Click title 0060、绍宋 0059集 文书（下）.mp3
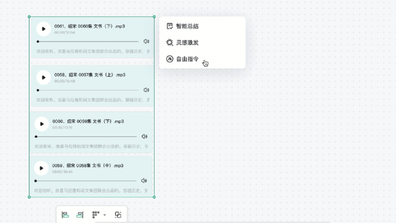Screen dimensions: 396x223 (x=88, y=121)
